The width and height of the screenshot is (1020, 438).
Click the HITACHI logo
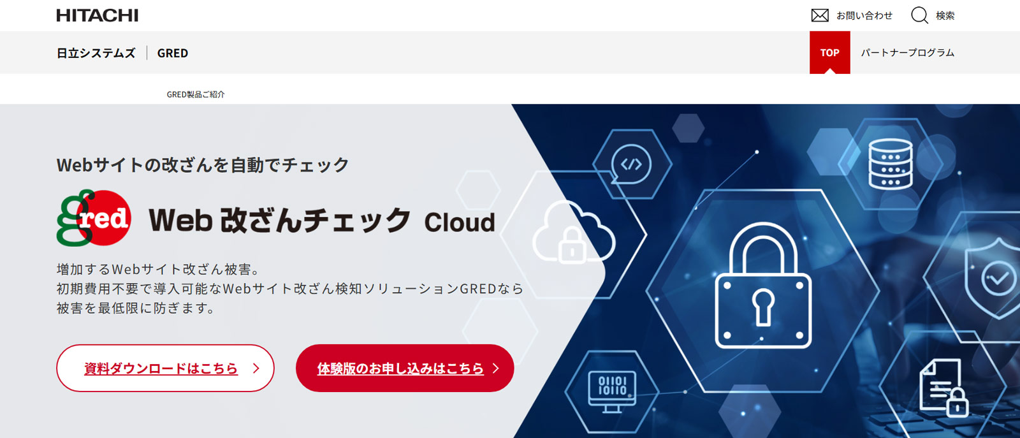97,15
